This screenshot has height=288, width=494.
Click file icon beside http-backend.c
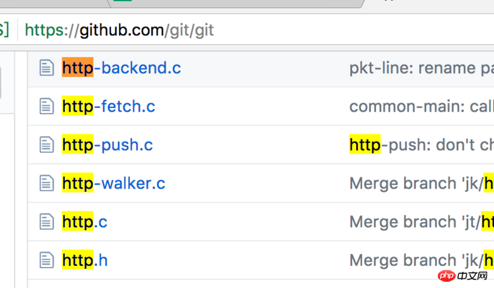(47, 68)
